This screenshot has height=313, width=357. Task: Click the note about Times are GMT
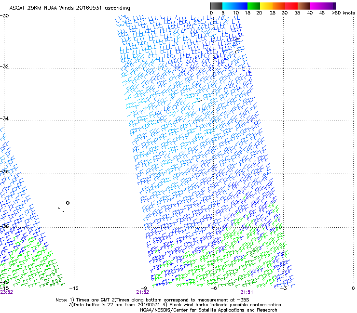click(x=152, y=300)
